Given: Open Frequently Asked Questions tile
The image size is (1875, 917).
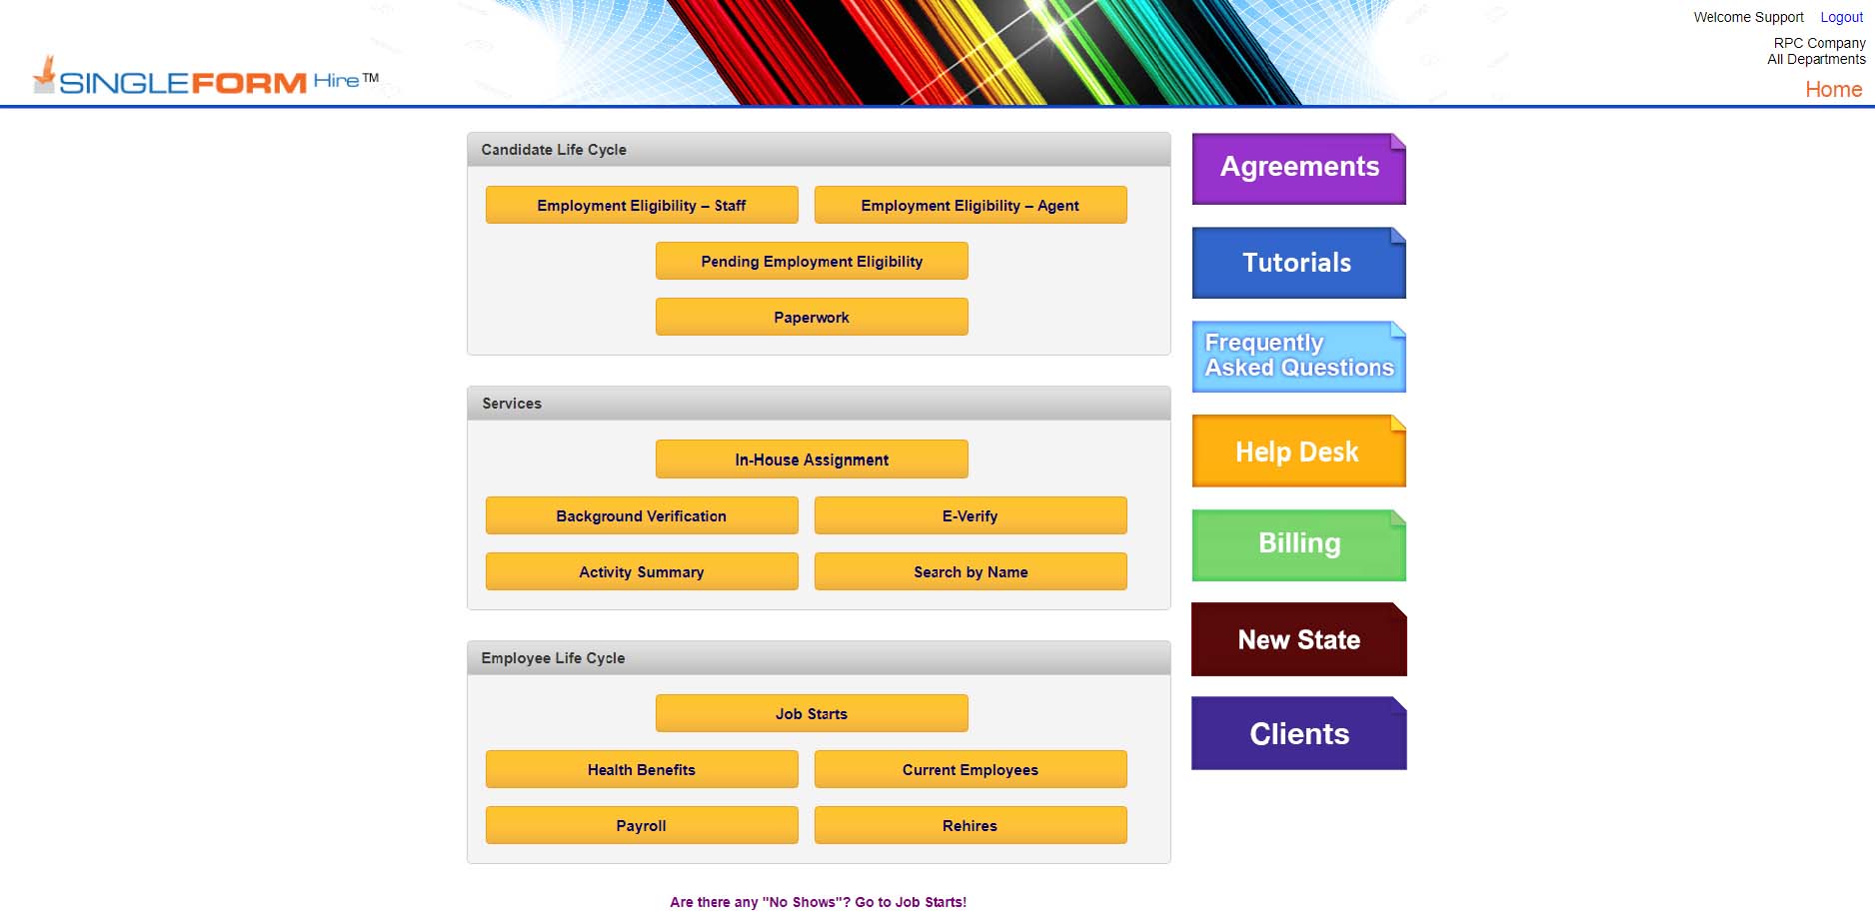Looking at the screenshot, I should click(x=1298, y=357).
